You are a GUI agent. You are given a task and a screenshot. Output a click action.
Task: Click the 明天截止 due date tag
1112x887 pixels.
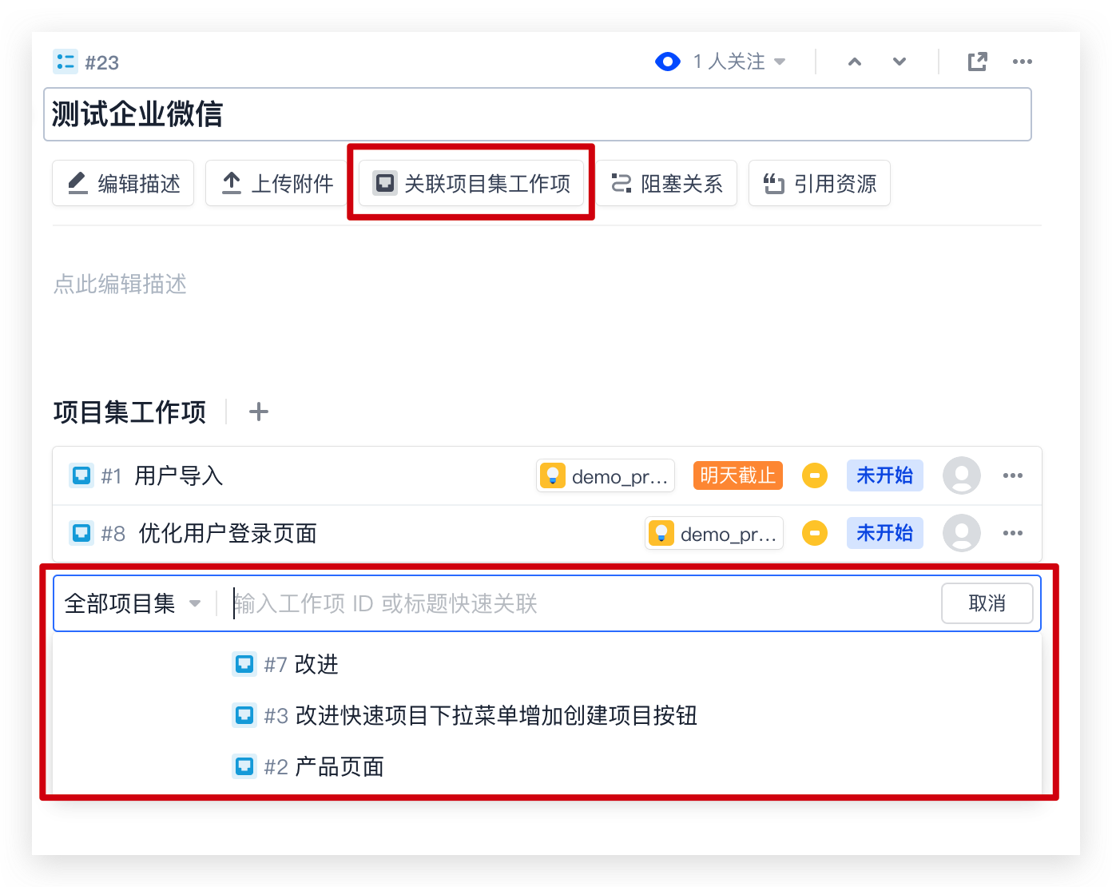tap(737, 475)
